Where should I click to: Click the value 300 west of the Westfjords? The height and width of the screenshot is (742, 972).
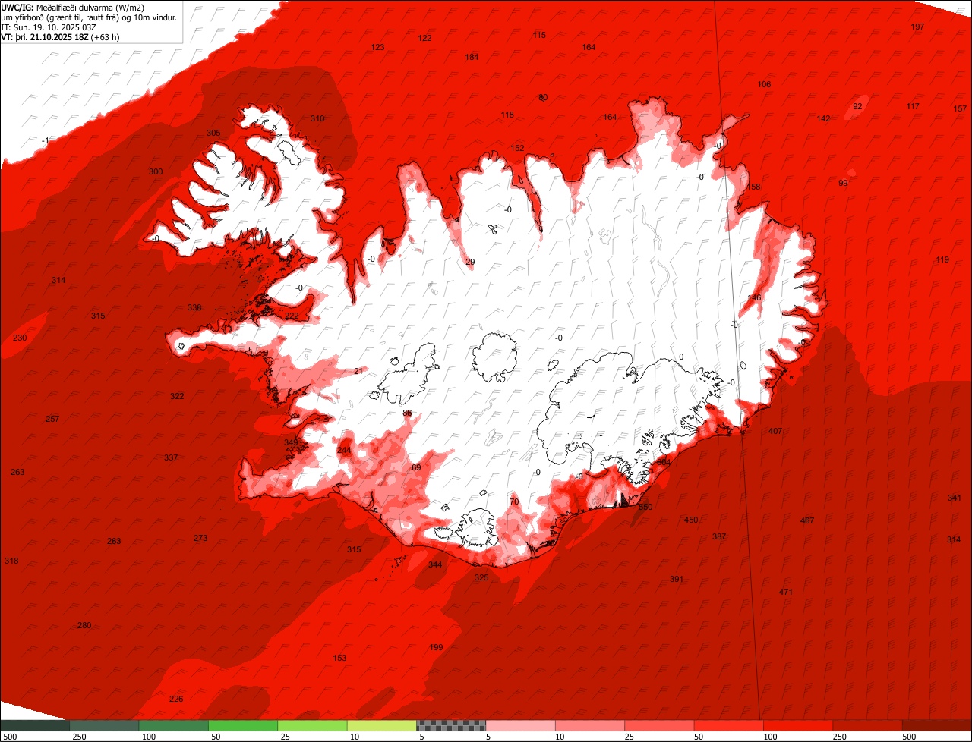156,171
